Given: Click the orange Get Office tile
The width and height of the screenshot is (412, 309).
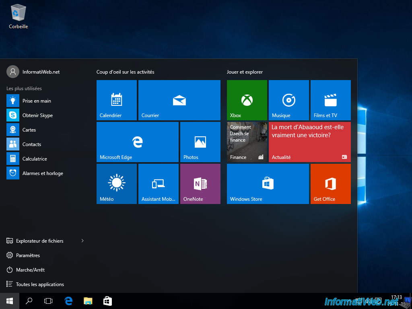Looking at the screenshot, I should pyautogui.click(x=331, y=183).
